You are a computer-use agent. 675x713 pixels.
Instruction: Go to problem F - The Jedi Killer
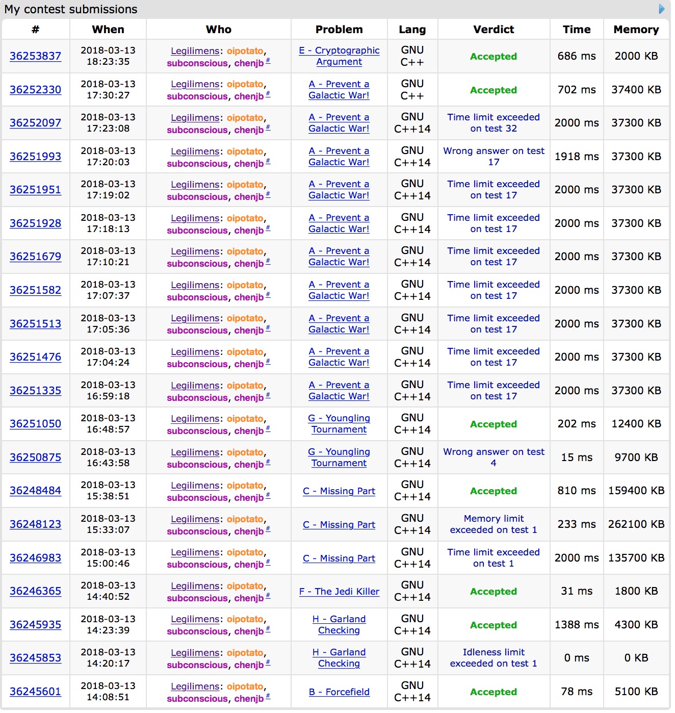(x=339, y=592)
